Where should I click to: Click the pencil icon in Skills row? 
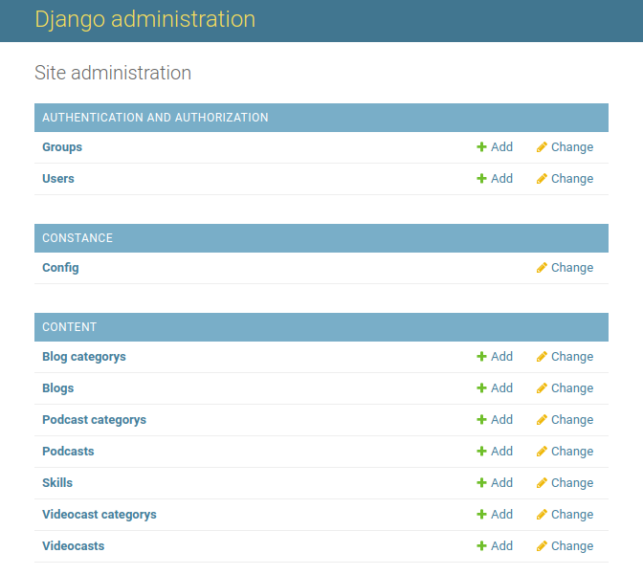[542, 483]
